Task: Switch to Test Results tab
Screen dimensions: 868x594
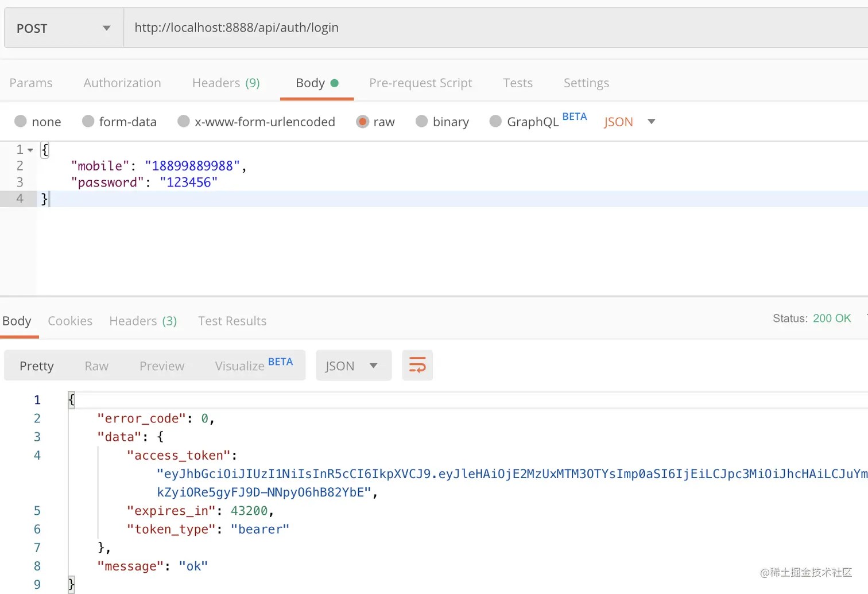Action: click(232, 321)
